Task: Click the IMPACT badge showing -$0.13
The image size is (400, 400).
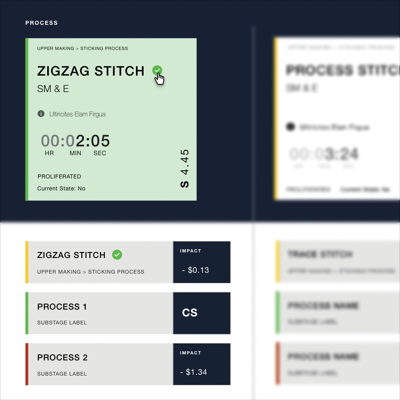Action: (202, 262)
